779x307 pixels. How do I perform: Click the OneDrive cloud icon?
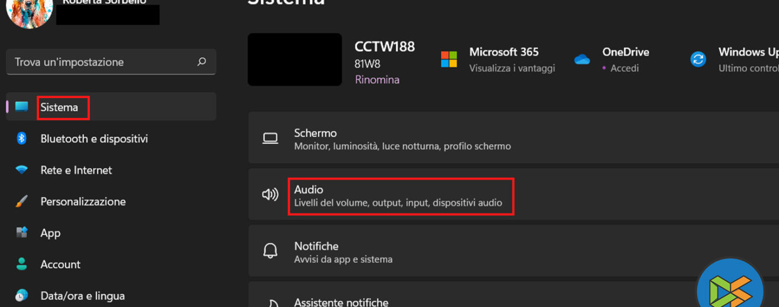(x=582, y=59)
